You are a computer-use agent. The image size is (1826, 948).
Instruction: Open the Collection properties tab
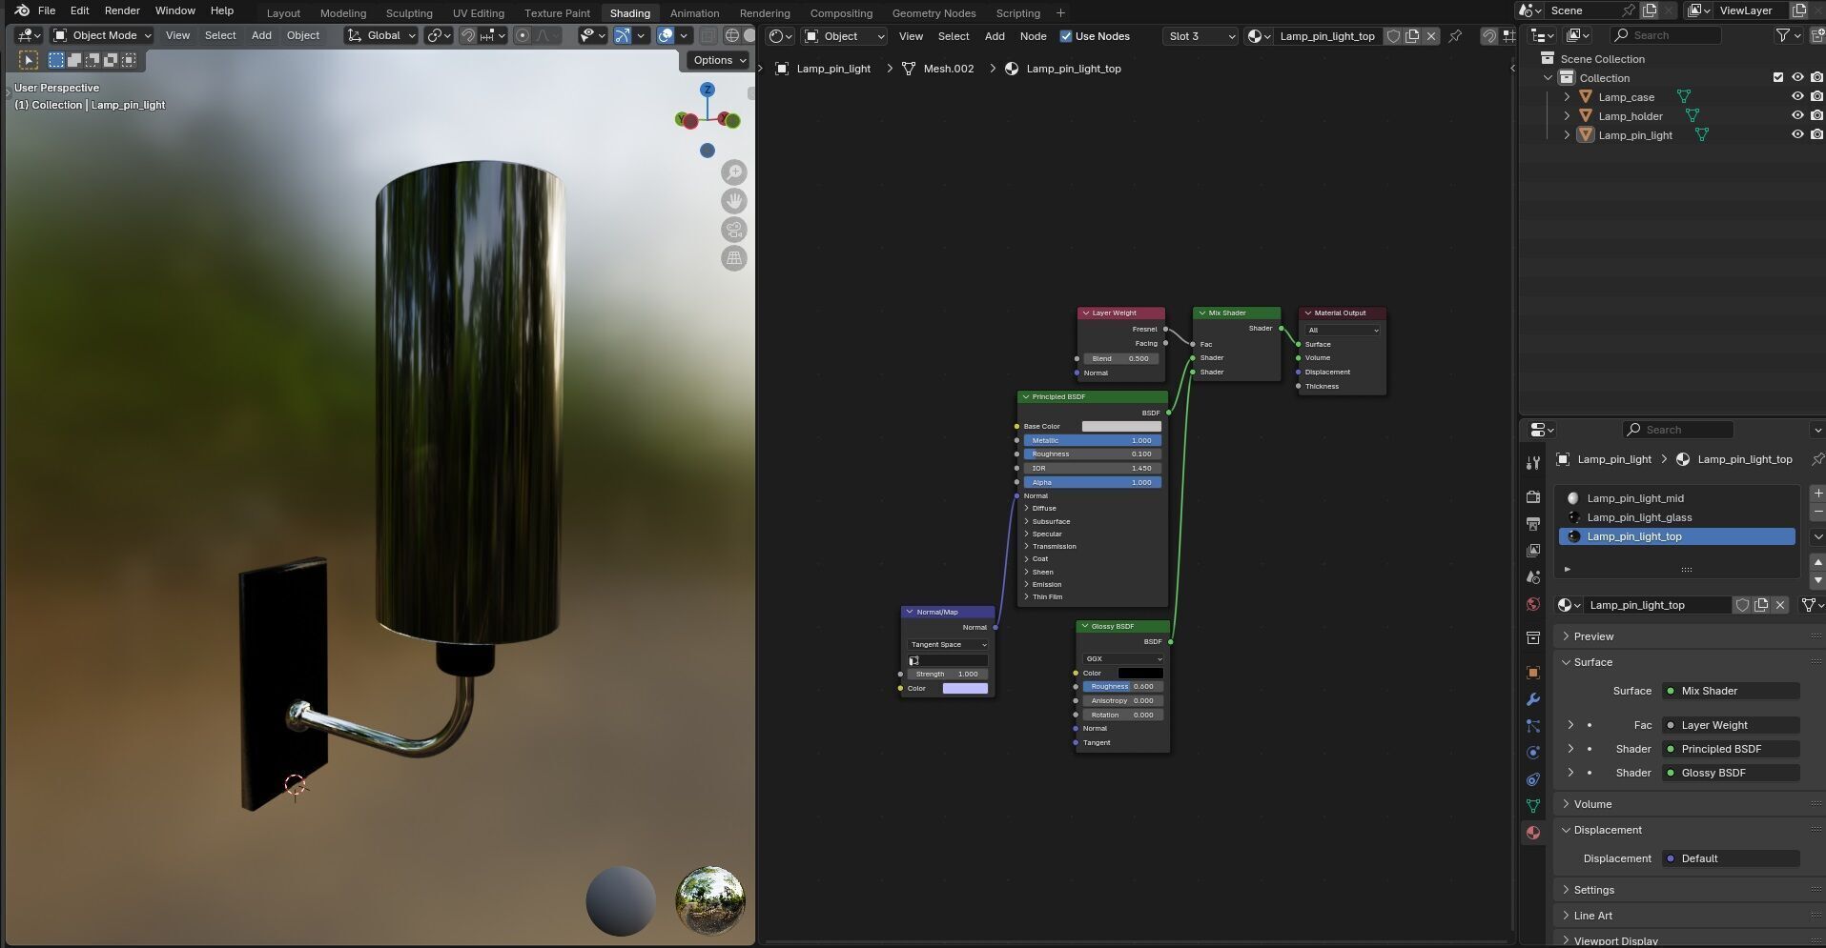[1533, 638]
